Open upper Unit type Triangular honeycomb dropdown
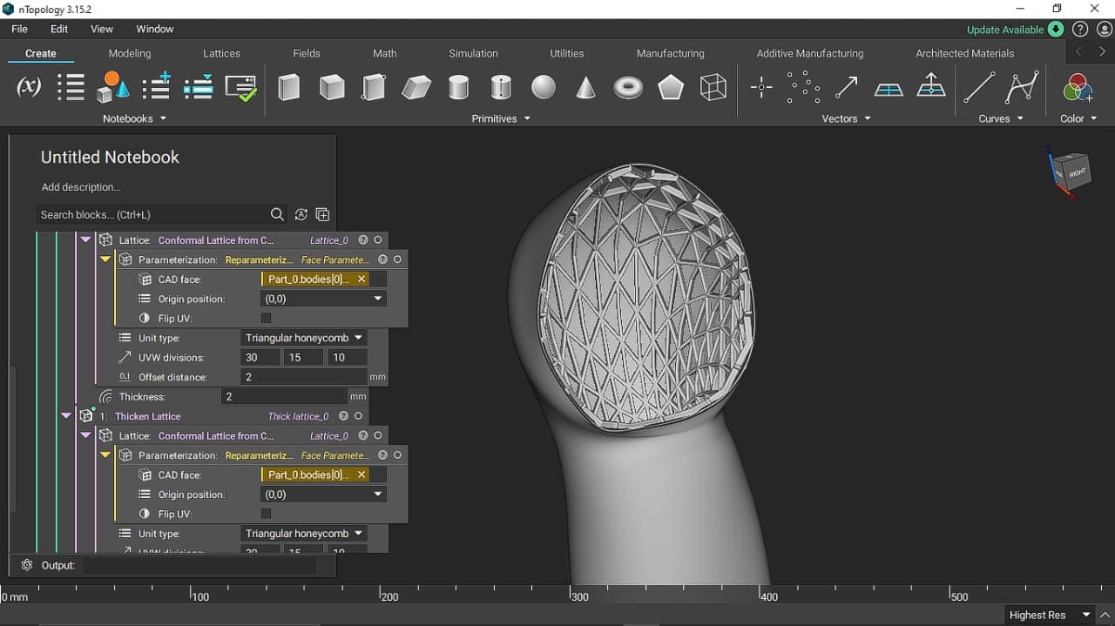The width and height of the screenshot is (1115, 626). click(x=303, y=338)
